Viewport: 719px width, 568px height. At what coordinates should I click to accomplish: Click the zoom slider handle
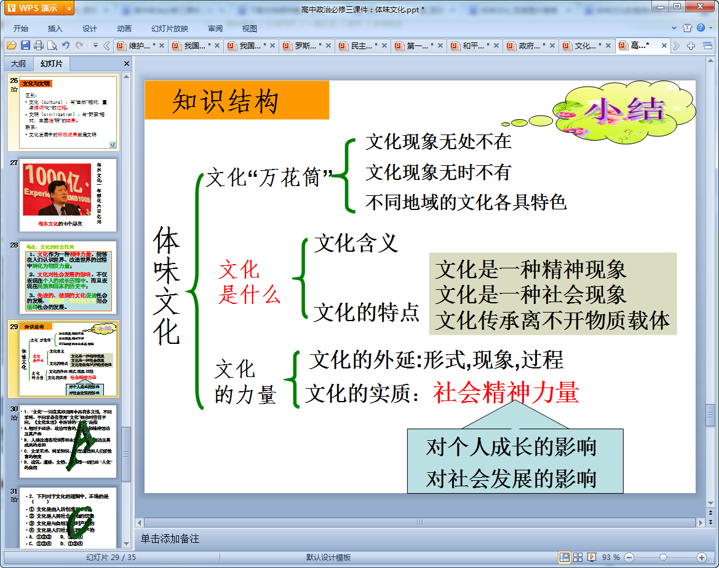click(663, 557)
